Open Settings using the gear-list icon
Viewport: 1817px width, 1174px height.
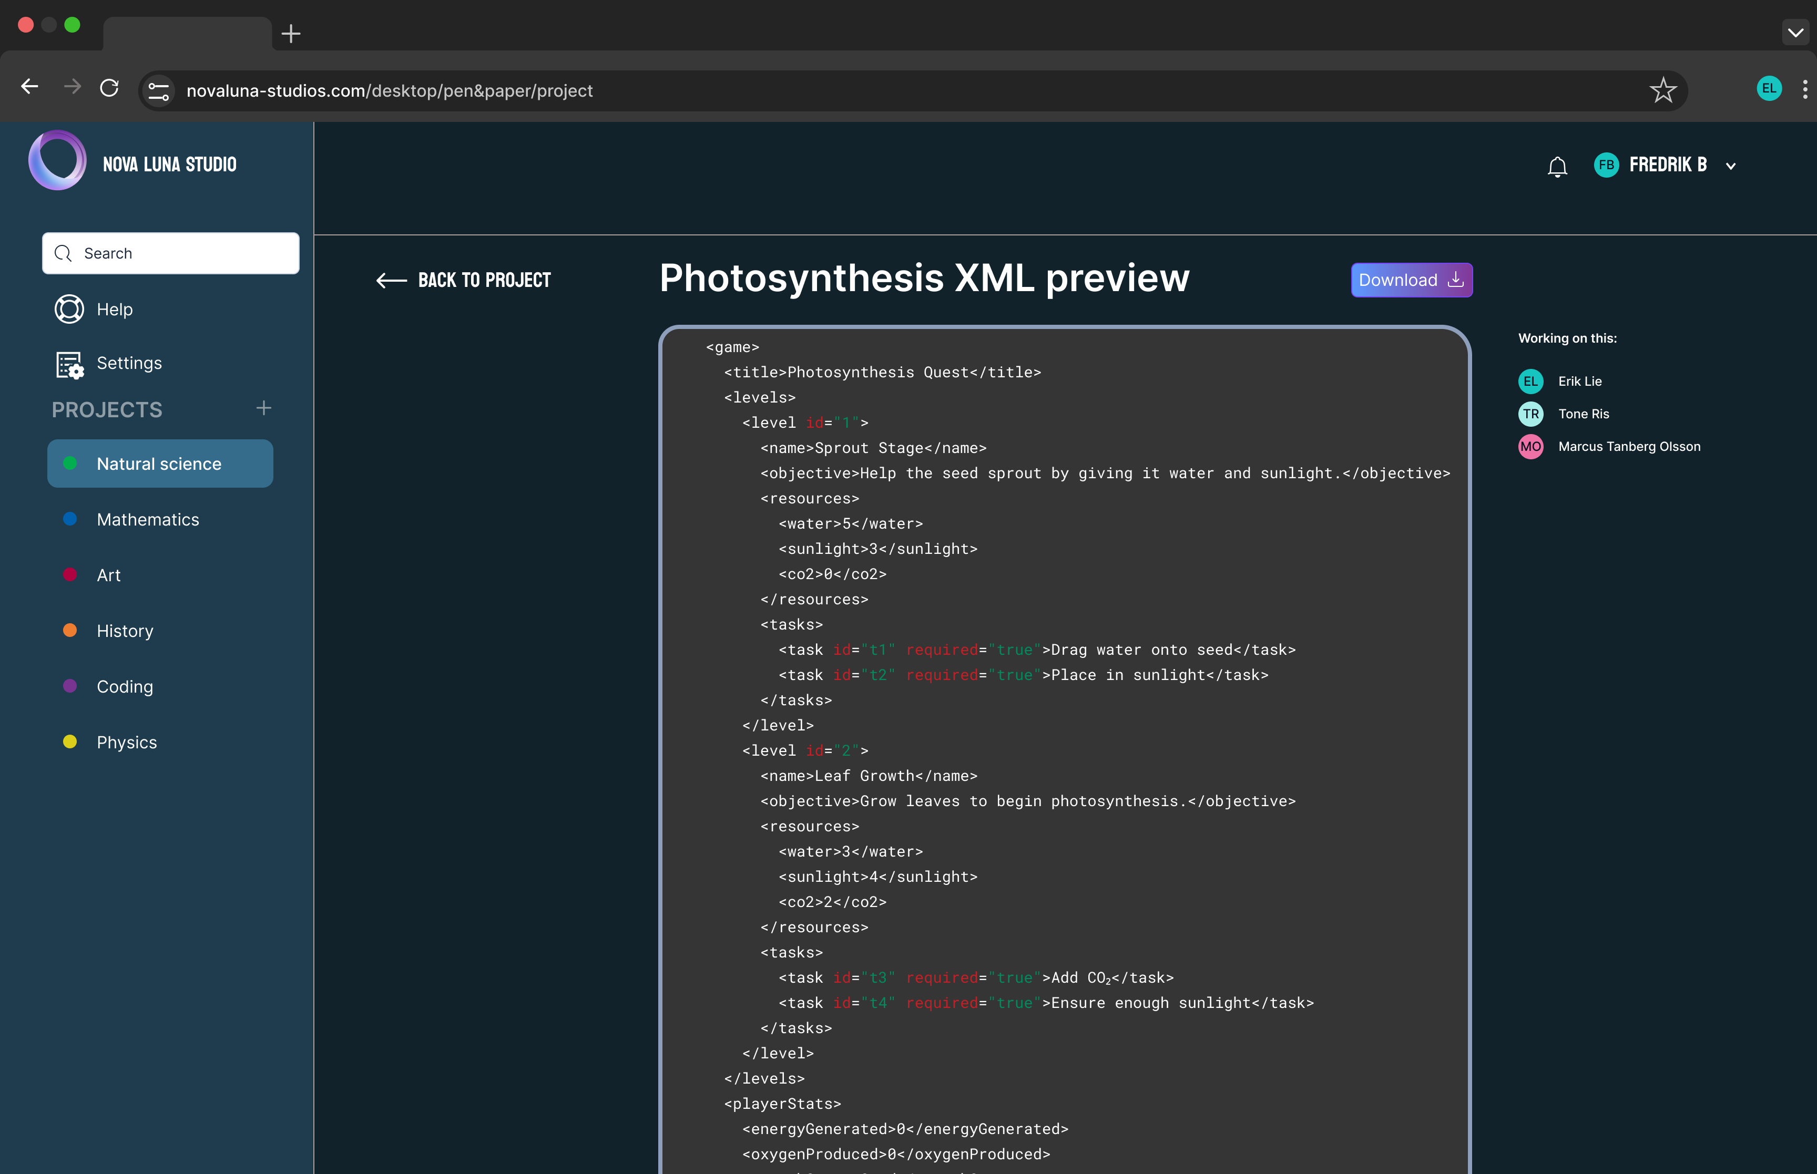pos(69,364)
